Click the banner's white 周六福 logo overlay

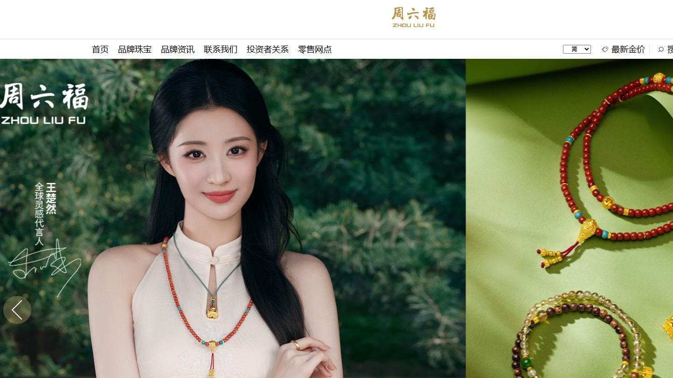[44, 103]
